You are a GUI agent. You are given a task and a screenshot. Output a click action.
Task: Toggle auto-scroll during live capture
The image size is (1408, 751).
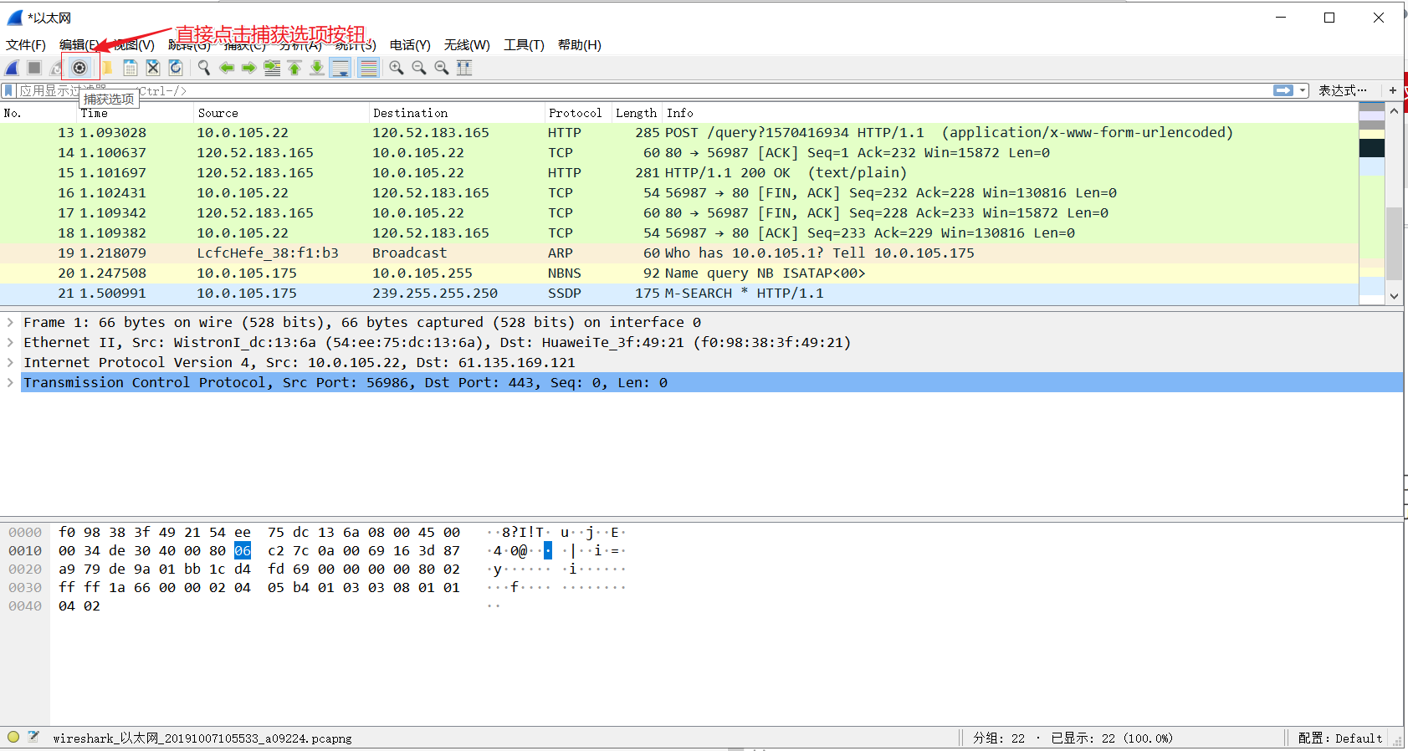pos(340,68)
